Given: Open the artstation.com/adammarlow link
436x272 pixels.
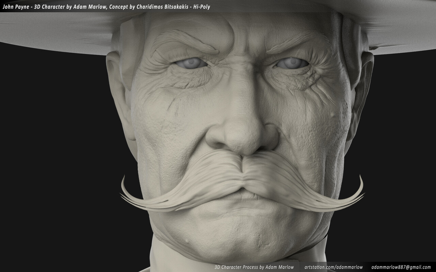Looking at the screenshot, I should (x=333, y=267).
